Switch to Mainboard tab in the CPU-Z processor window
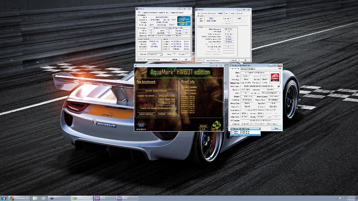Screen dimensions: 358x201 click(153, 13)
